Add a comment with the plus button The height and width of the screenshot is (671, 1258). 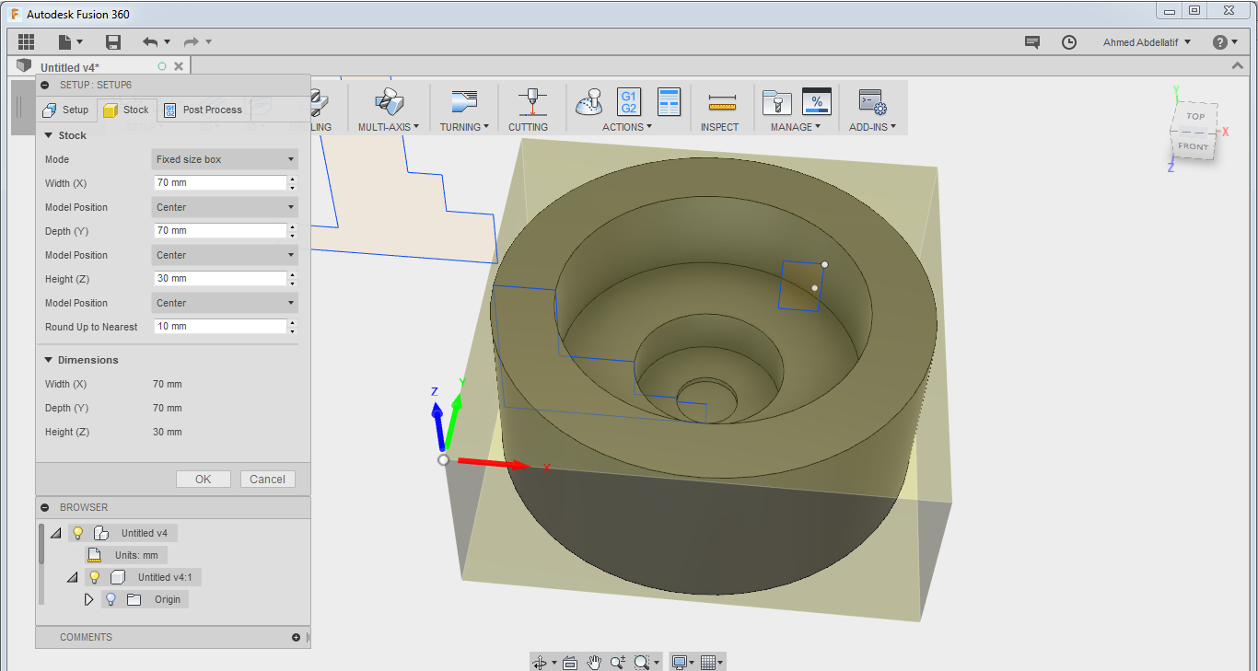(x=296, y=637)
